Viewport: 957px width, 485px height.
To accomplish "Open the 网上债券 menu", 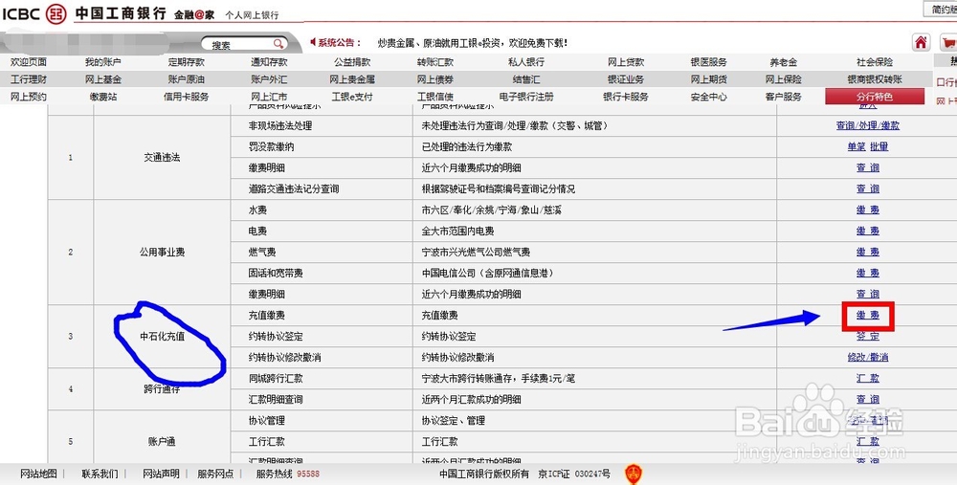I will pyautogui.click(x=435, y=79).
